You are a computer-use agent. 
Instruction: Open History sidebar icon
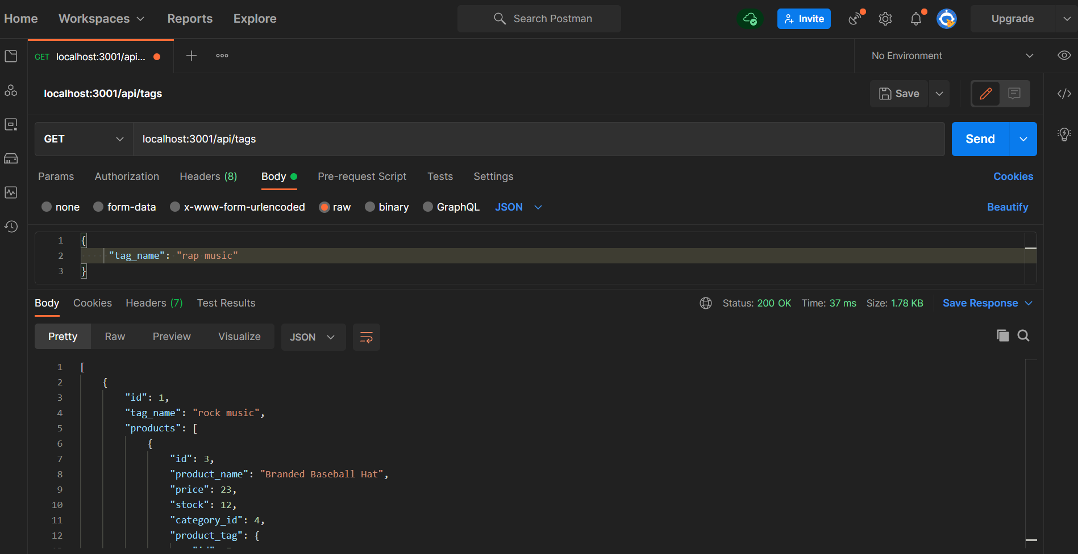tap(11, 226)
